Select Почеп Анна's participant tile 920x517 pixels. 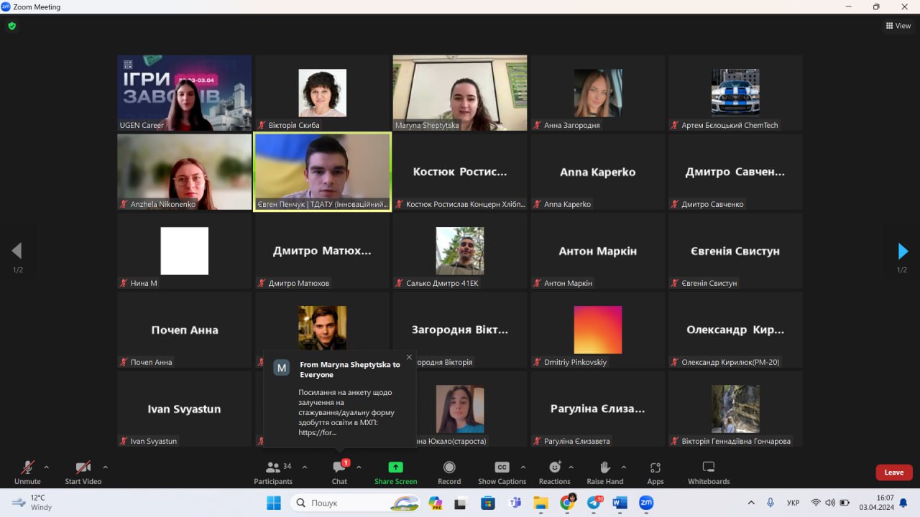[x=185, y=330]
